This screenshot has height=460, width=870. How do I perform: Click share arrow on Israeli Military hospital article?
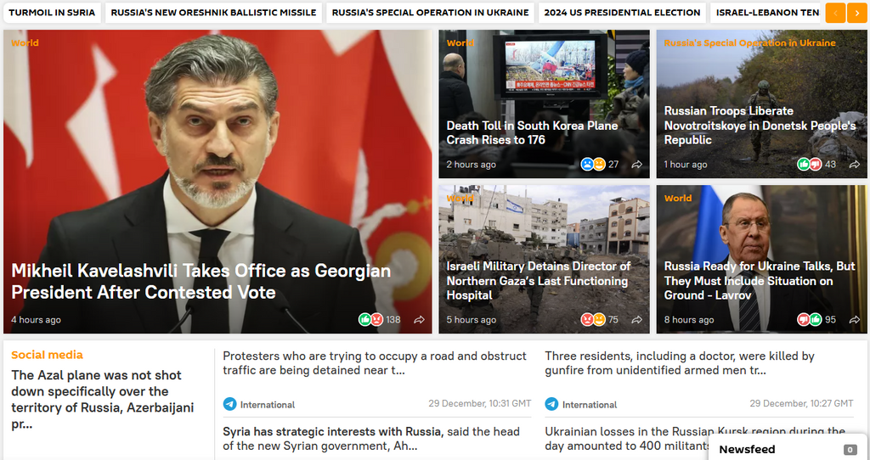coord(637,320)
